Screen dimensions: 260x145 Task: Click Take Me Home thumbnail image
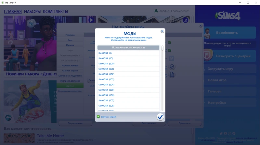coord(19,138)
